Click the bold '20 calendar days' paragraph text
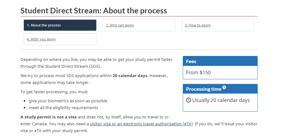 130,76
